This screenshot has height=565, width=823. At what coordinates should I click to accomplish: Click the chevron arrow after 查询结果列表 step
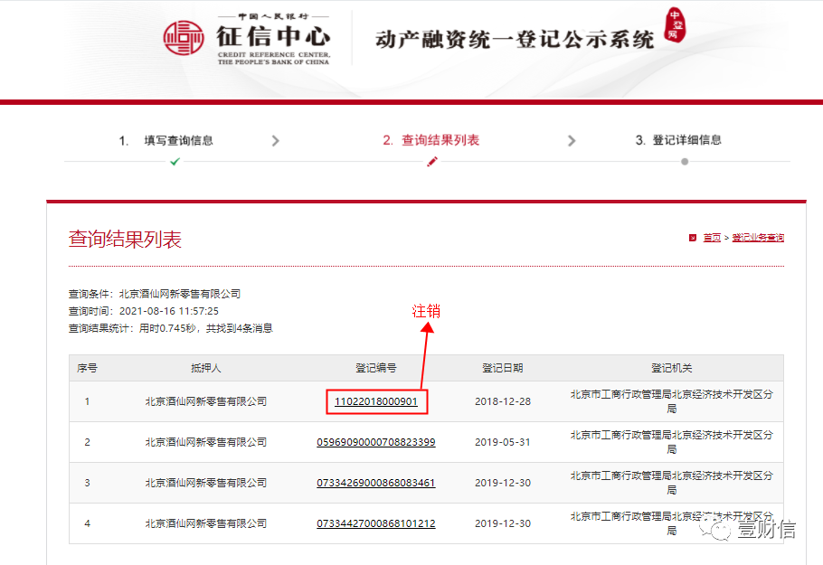pyautogui.click(x=572, y=141)
